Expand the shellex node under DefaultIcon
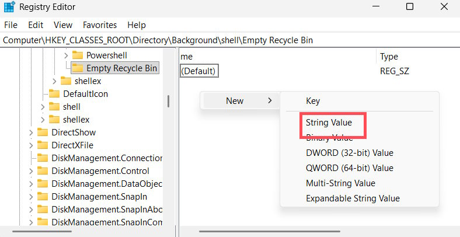460x237 pixels. point(43,120)
